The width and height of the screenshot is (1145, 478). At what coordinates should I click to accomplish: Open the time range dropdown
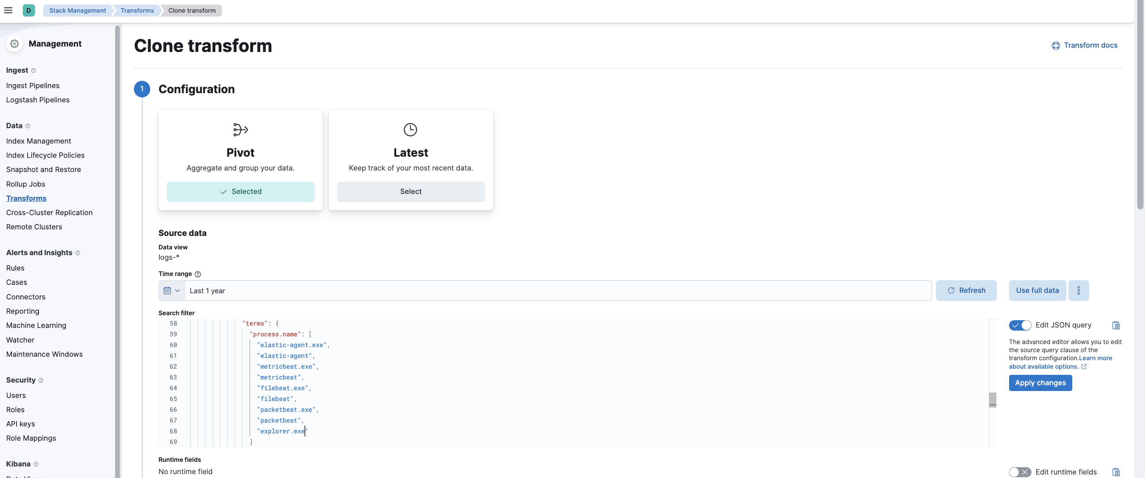[x=171, y=290]
